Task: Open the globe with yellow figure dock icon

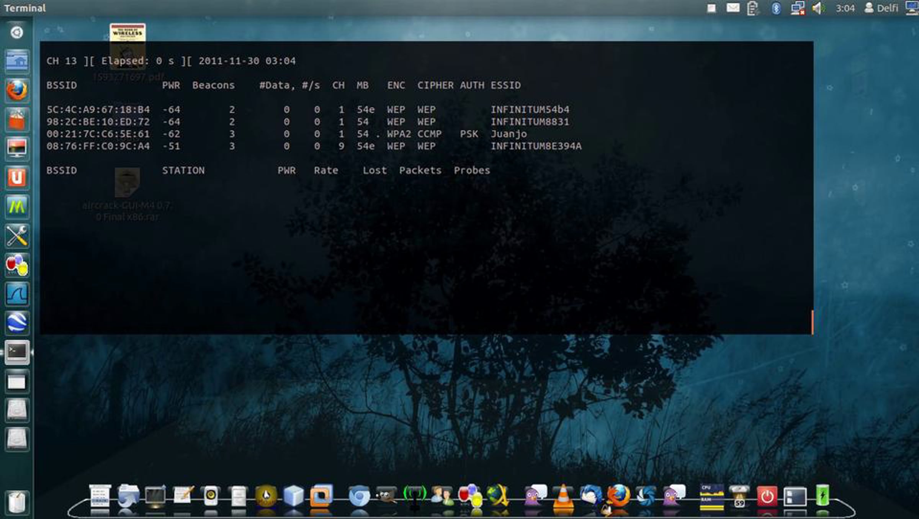Action: click(x=498, y=496)
